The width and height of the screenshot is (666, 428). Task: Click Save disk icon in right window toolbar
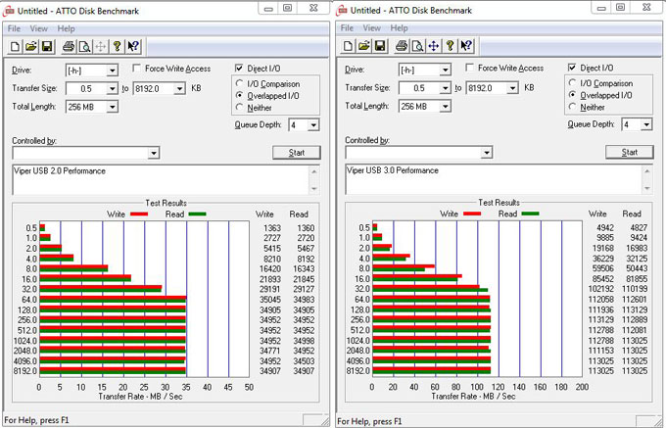click(x=380, y=46)
